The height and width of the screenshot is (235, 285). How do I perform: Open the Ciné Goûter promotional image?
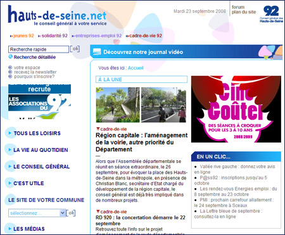236,109
